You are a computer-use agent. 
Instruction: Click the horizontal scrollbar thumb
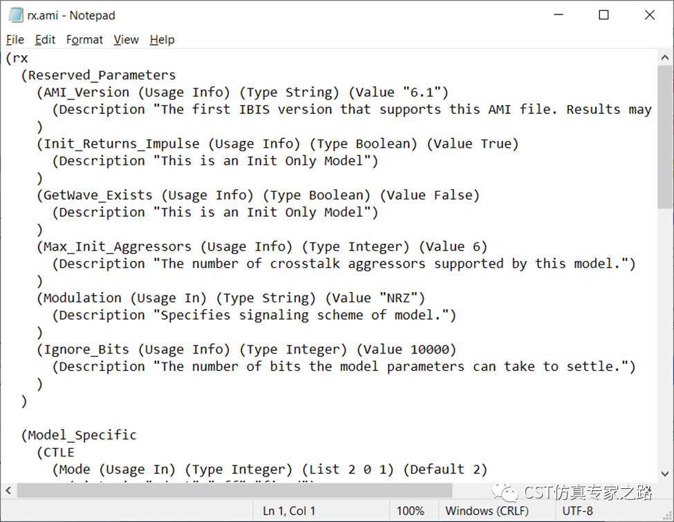click(x=234, y=490)
